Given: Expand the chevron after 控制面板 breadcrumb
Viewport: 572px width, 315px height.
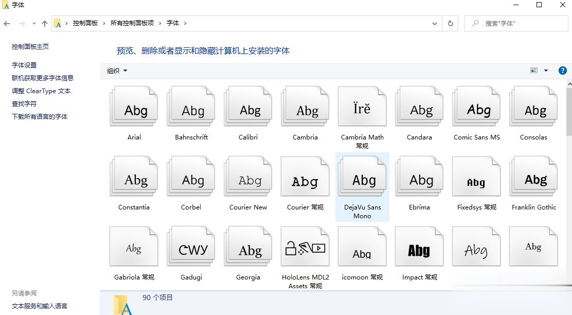Looking at the screenshot, I should click(x=104, y=23).
